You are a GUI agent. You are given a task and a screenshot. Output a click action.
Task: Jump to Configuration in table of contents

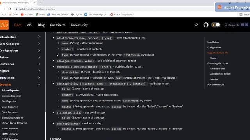[214, 47]
